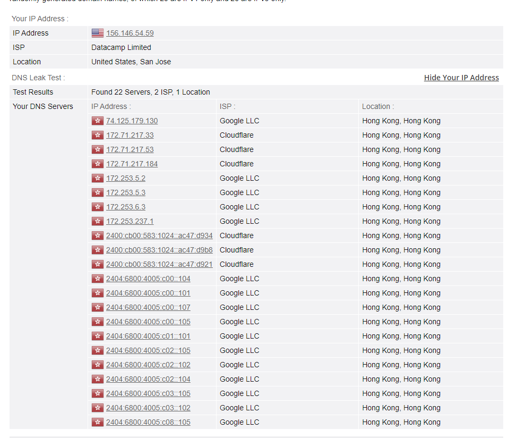Open the Hide Your IP Address link
This screenshot has height=438, width=508.
click(461, 78)
